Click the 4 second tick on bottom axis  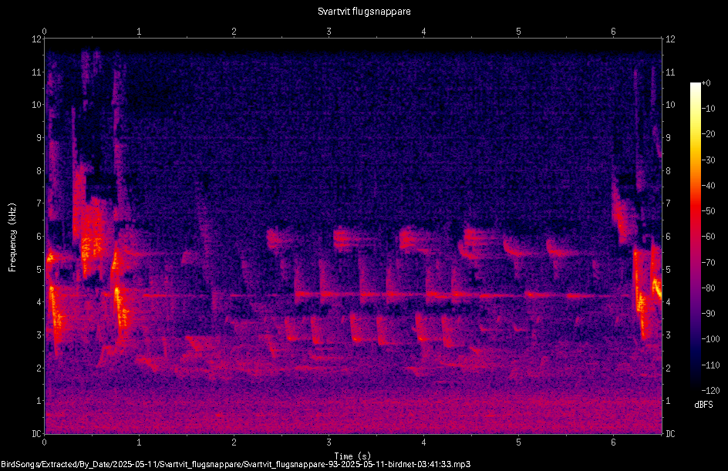point(423,442)
